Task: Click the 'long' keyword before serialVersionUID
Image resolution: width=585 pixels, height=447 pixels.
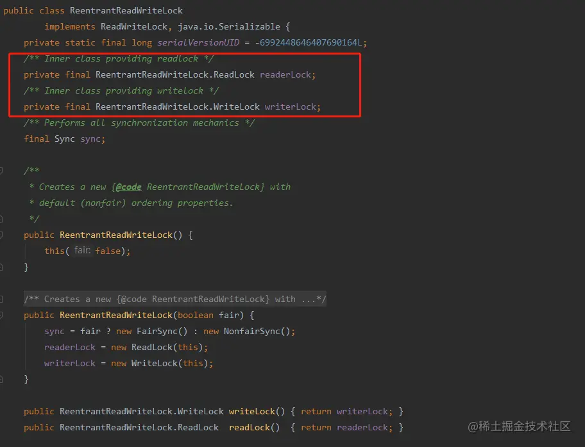Action: point(142,42)
